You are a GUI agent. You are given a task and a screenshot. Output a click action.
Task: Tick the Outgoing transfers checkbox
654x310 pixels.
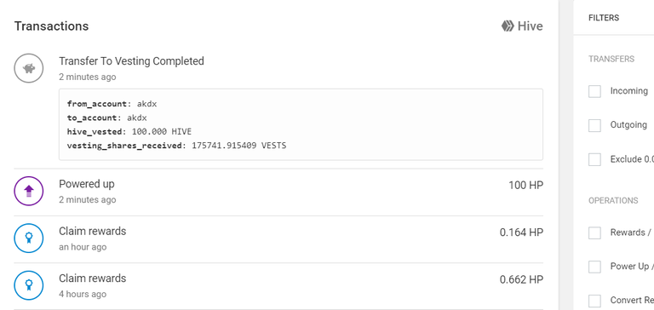point(594,125)
